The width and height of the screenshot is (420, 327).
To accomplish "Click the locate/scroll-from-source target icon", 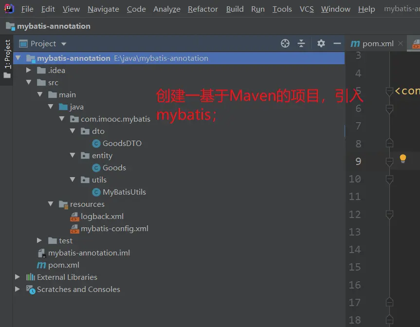I will pos(285,43).
